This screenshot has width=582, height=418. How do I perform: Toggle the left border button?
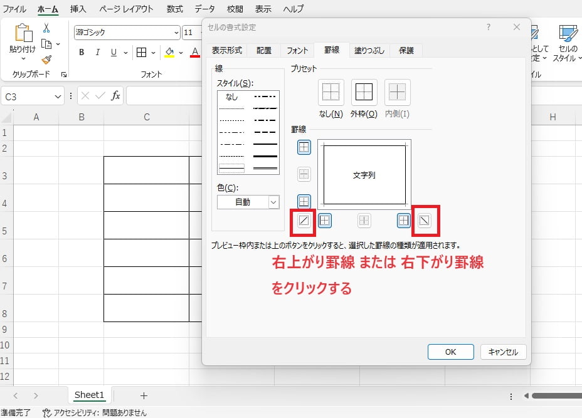324,221
